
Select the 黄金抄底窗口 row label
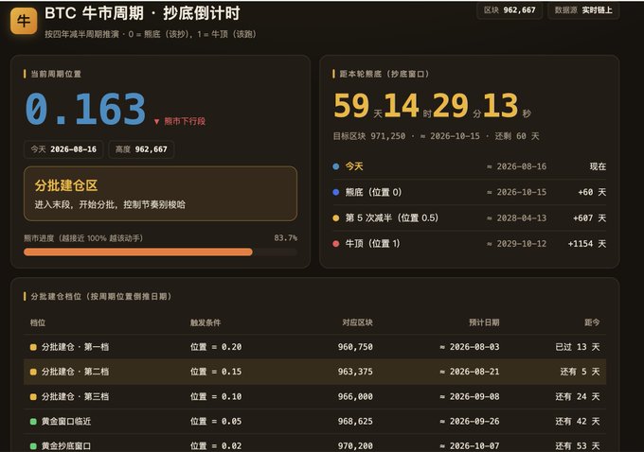(66, 445)
